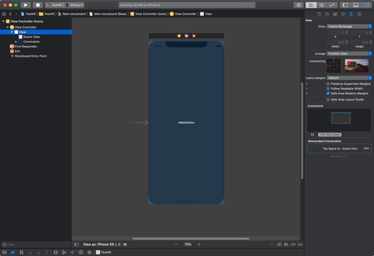The width and height of the screenshot is (374, 256).
Task: Click the Width field value 375
Action: tap(336, 42)
